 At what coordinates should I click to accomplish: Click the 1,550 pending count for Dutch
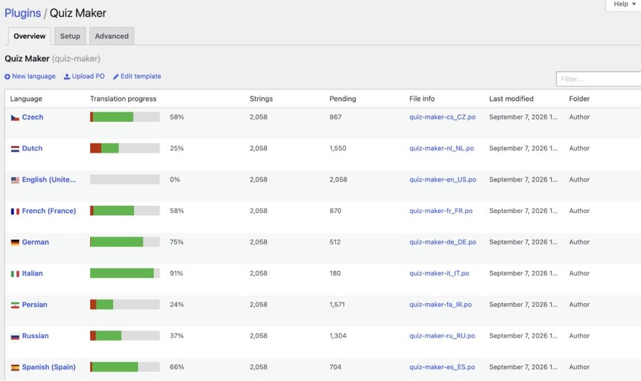point(337,148)
